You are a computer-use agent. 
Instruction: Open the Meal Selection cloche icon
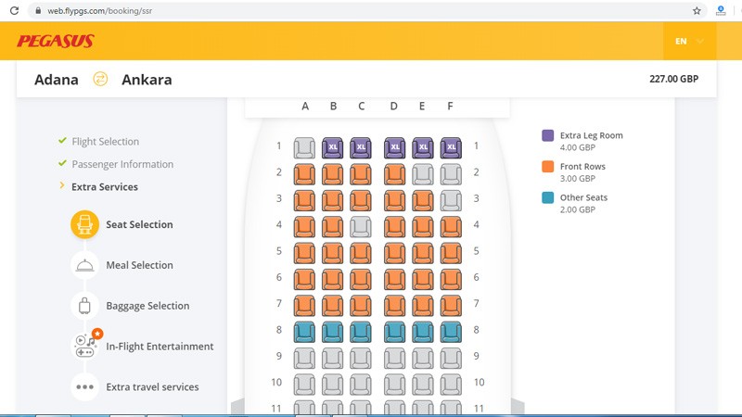(84, 265)
